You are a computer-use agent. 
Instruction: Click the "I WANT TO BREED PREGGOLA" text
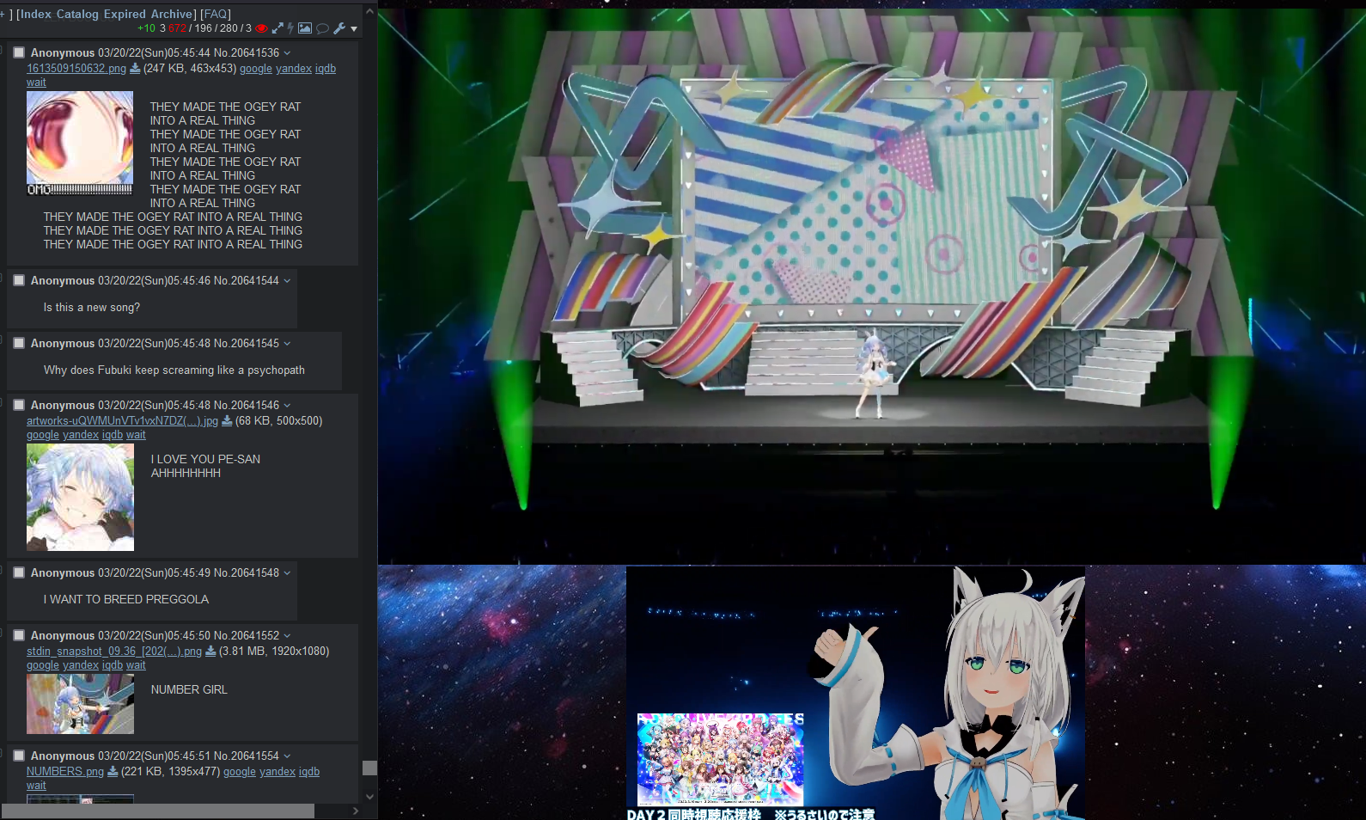[126, 600]
